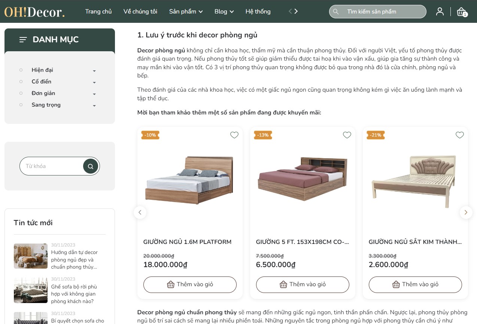Open the Sản phẩm dropdown menu
477x324 pixels.
(186, 12)
